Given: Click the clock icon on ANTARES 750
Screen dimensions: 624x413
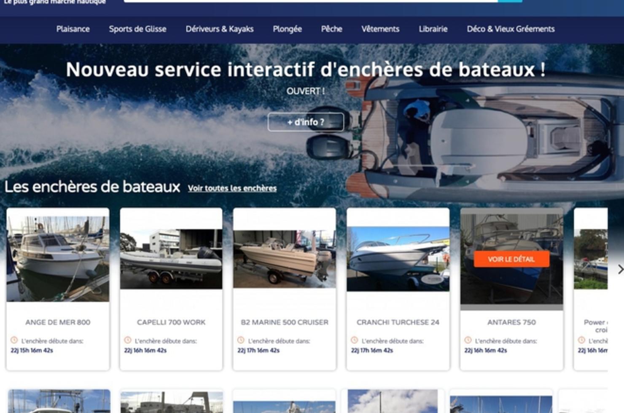Looking at the screenshot, I should point(468,340).
